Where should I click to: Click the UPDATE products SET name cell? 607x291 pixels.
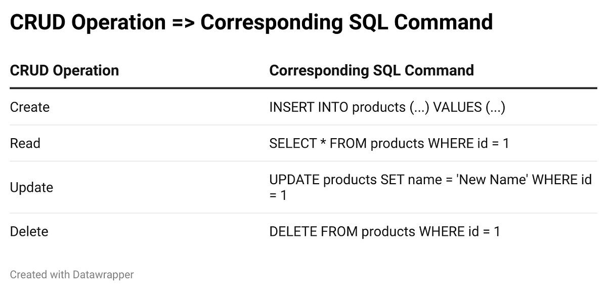430,187
